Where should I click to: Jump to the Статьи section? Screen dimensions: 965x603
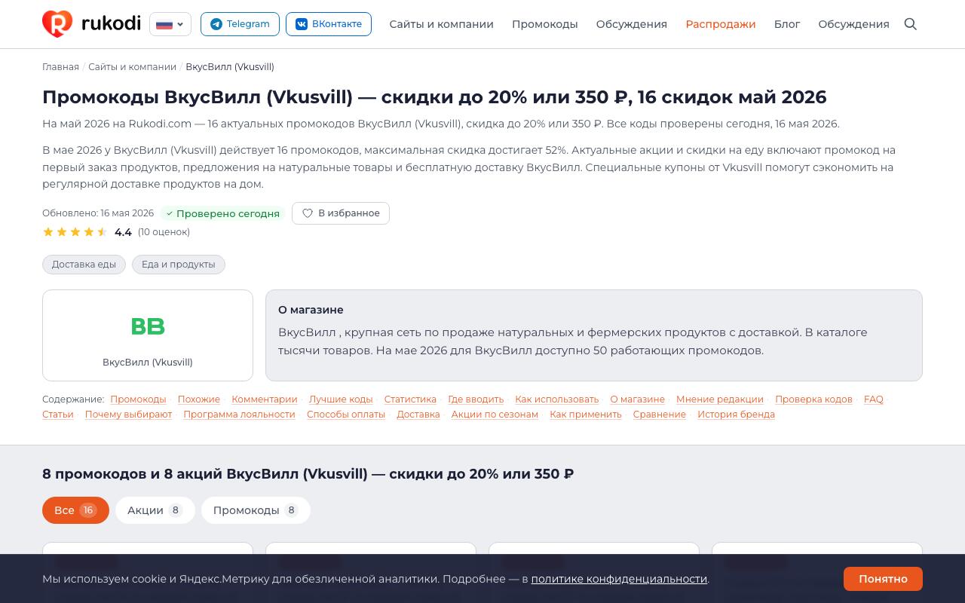(58, 415)
